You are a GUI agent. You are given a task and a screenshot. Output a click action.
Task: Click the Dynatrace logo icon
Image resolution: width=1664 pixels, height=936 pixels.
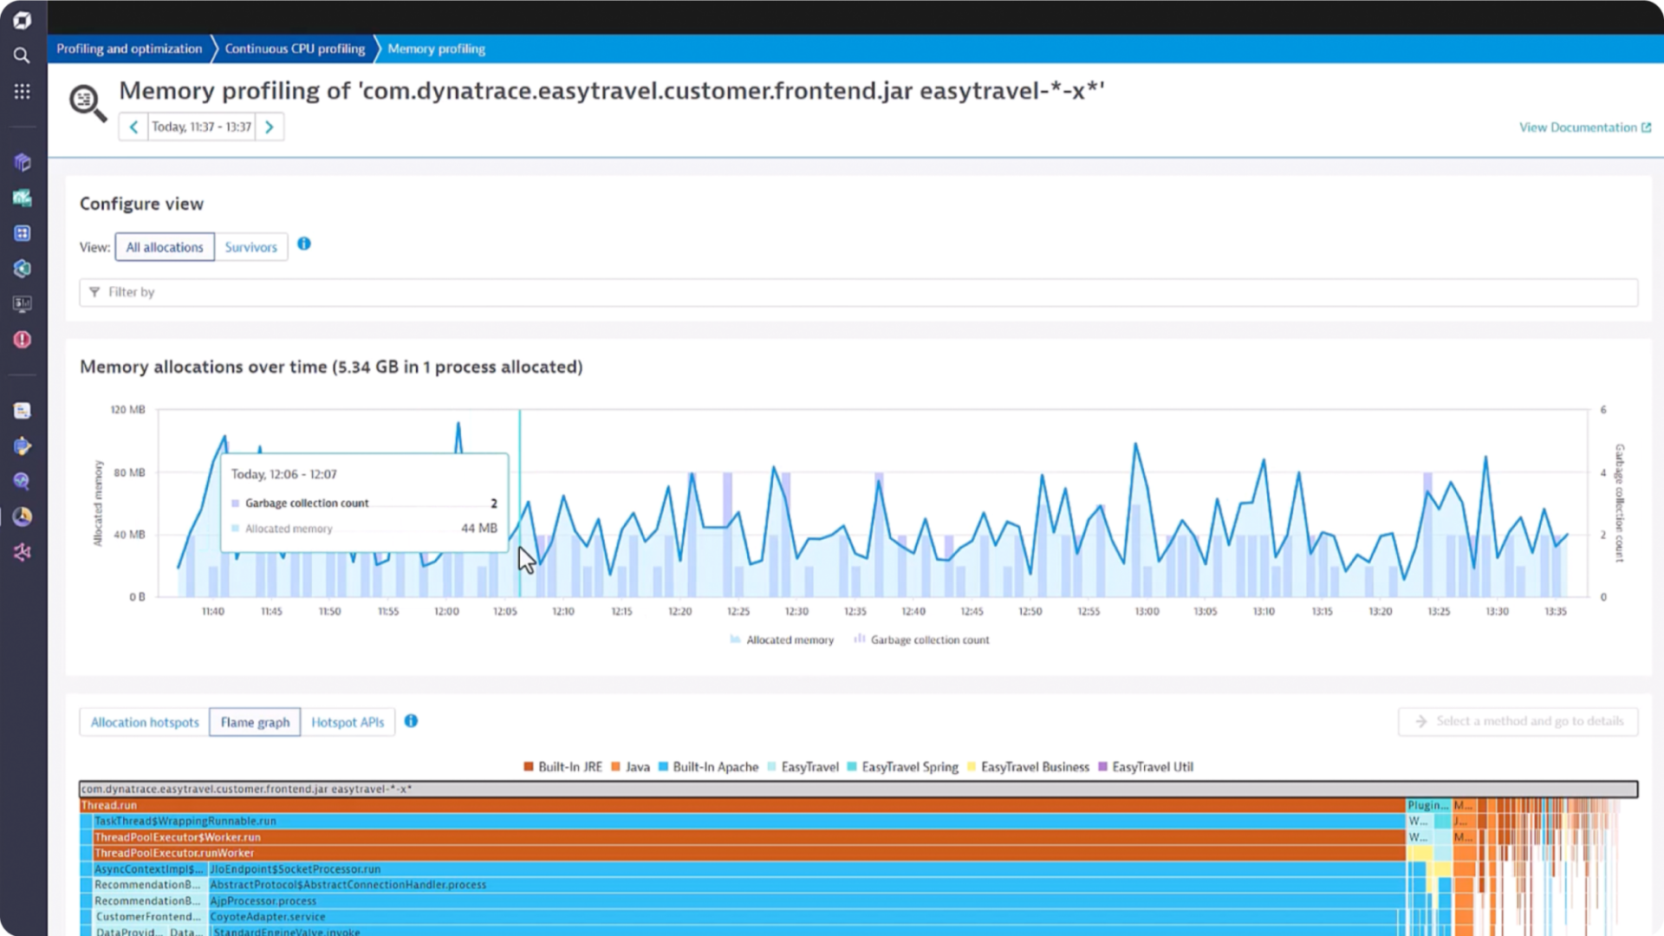[x=23, y=20]
